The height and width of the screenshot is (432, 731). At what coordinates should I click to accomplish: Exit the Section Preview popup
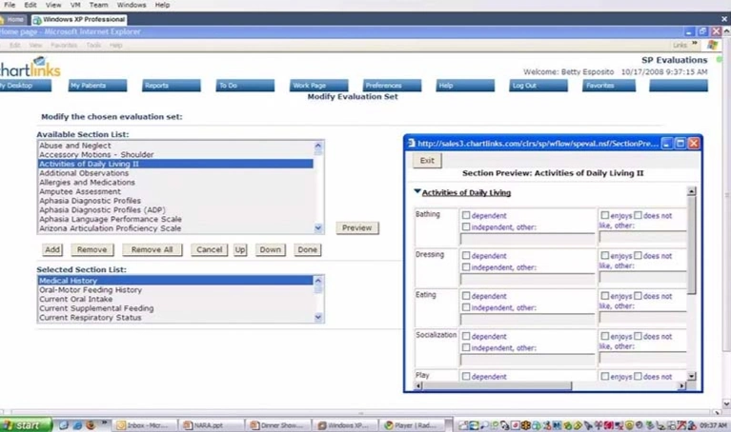(427, 161)
